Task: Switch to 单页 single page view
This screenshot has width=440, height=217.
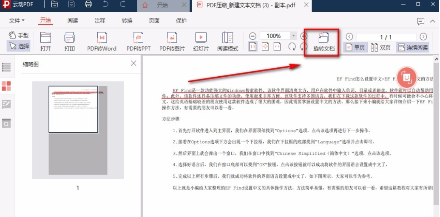Action: (x=355, y=47)
